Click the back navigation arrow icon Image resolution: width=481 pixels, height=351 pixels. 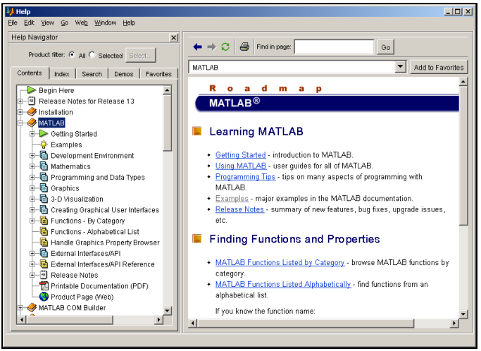197,47
